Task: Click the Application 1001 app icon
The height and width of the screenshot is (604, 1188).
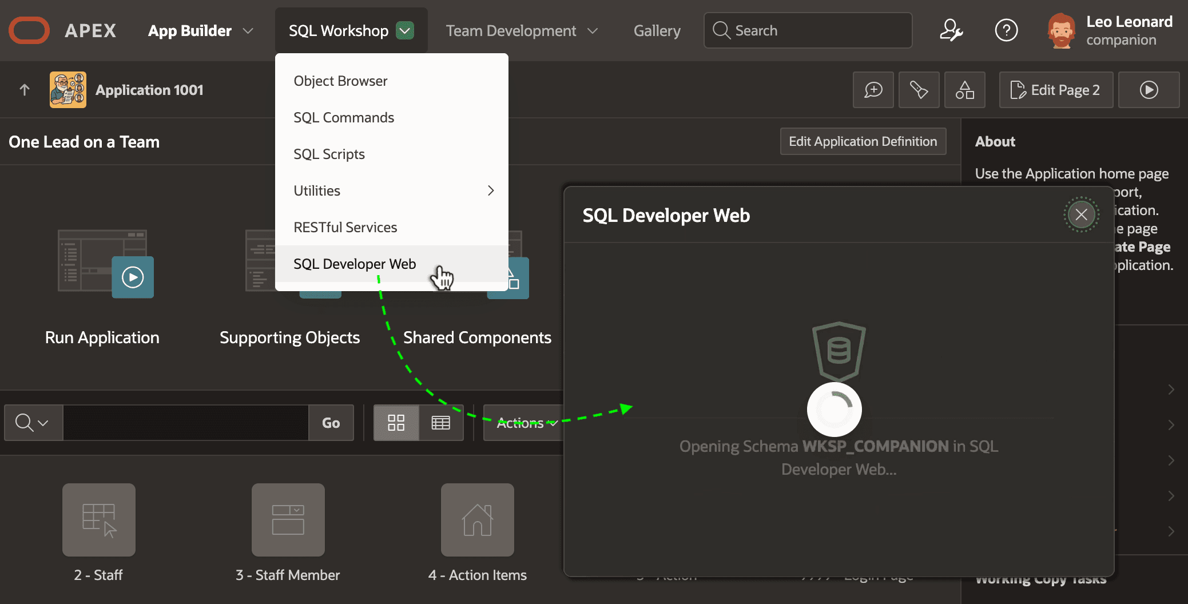Action: [68, 90]
